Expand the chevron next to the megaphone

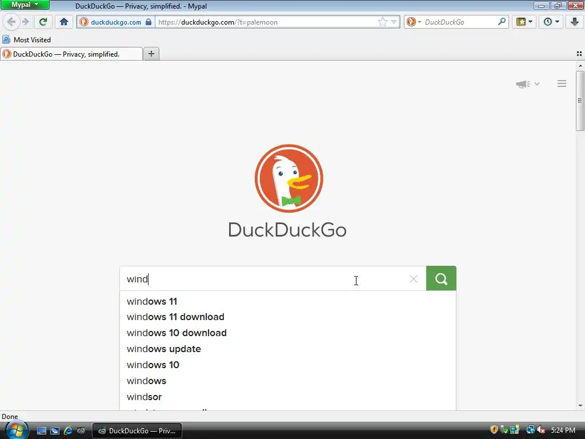click(x=537, y=84)
